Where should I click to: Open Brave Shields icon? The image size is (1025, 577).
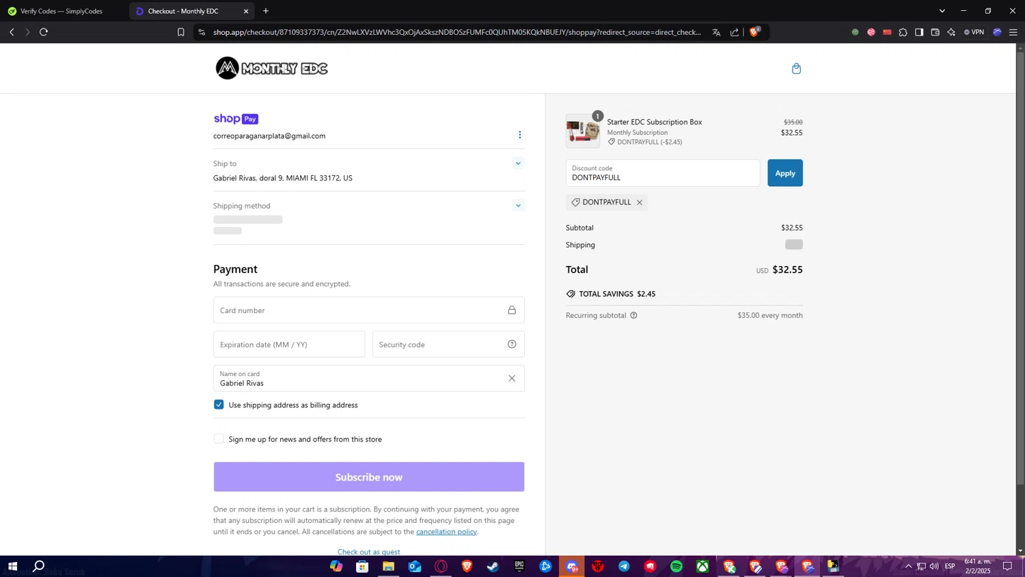pos(754,31)
